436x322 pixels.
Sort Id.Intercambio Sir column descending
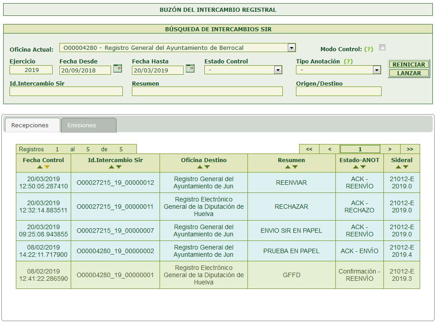coord(119,167)
